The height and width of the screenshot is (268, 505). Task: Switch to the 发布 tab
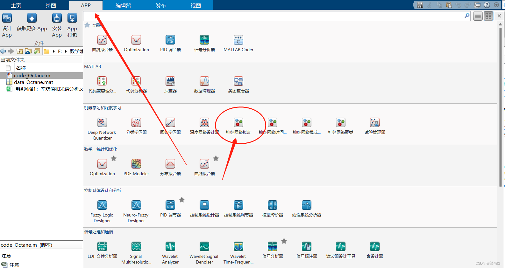[161, 5]
